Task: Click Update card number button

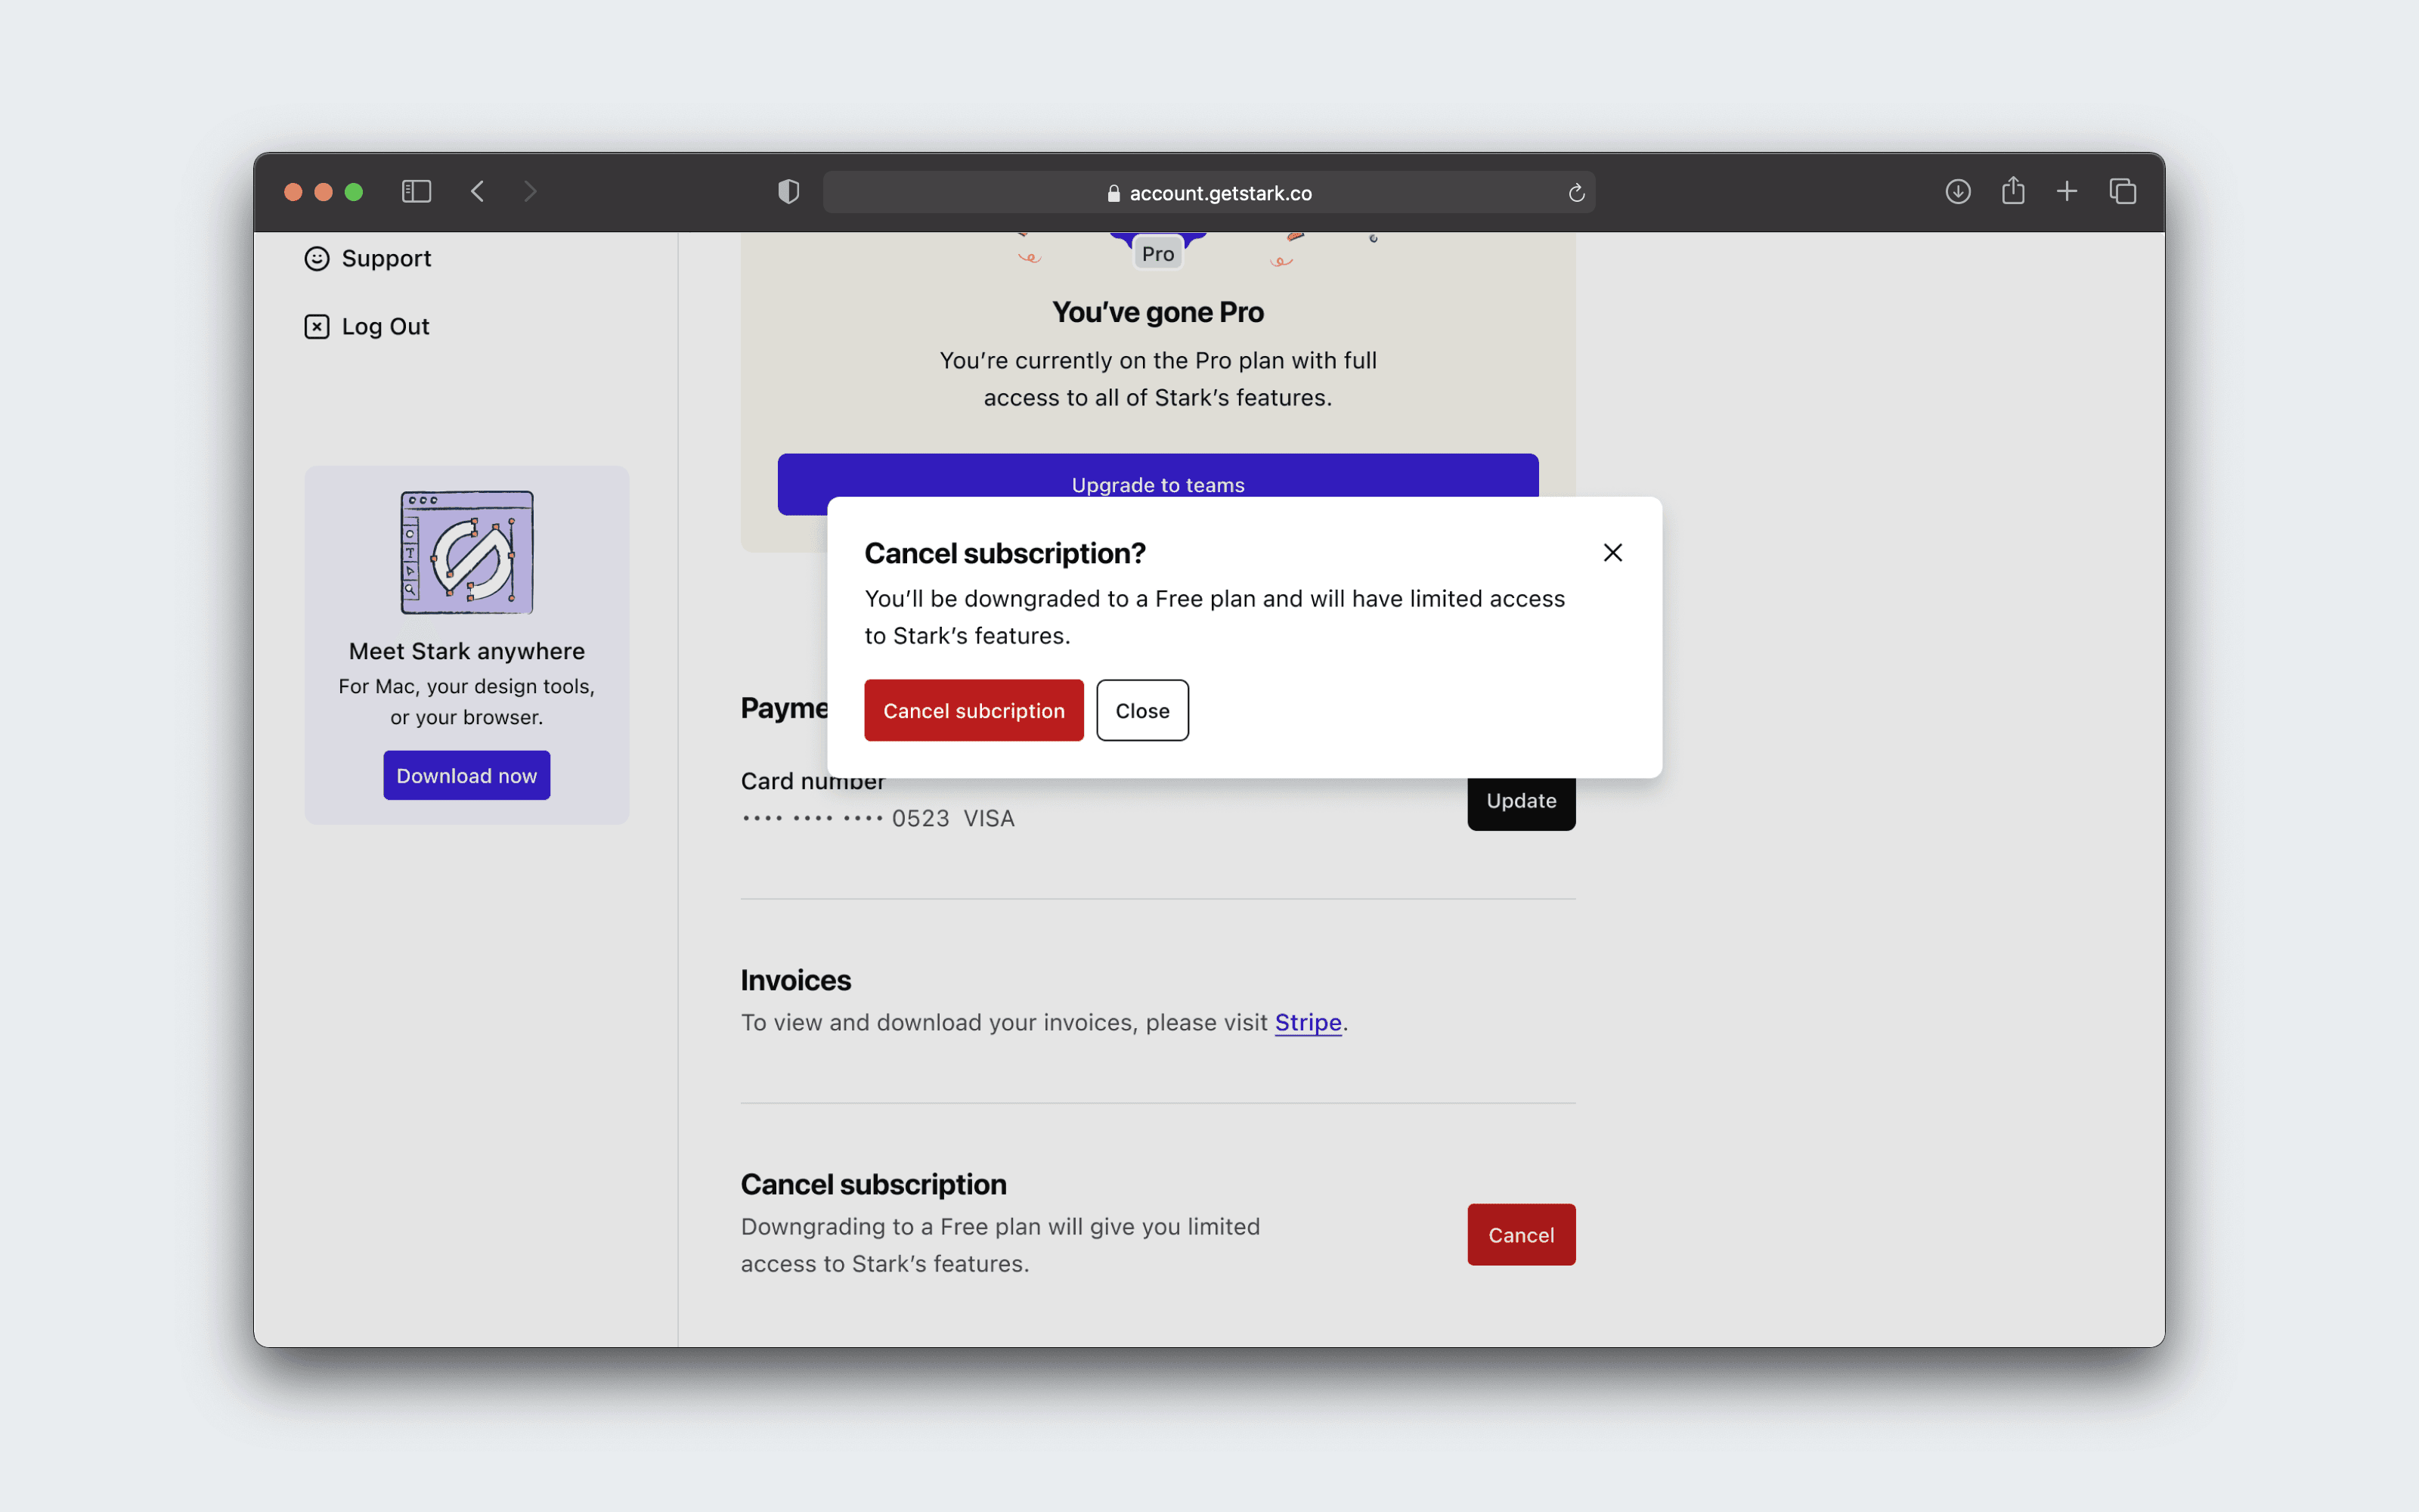Action: click(1520, 800)
